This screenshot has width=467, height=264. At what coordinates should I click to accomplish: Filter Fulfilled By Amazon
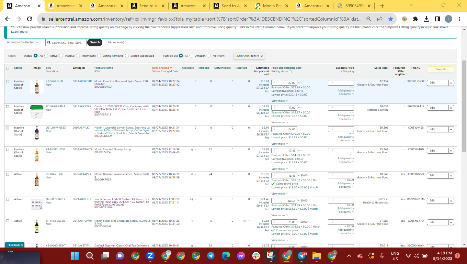tap(192, 56)
